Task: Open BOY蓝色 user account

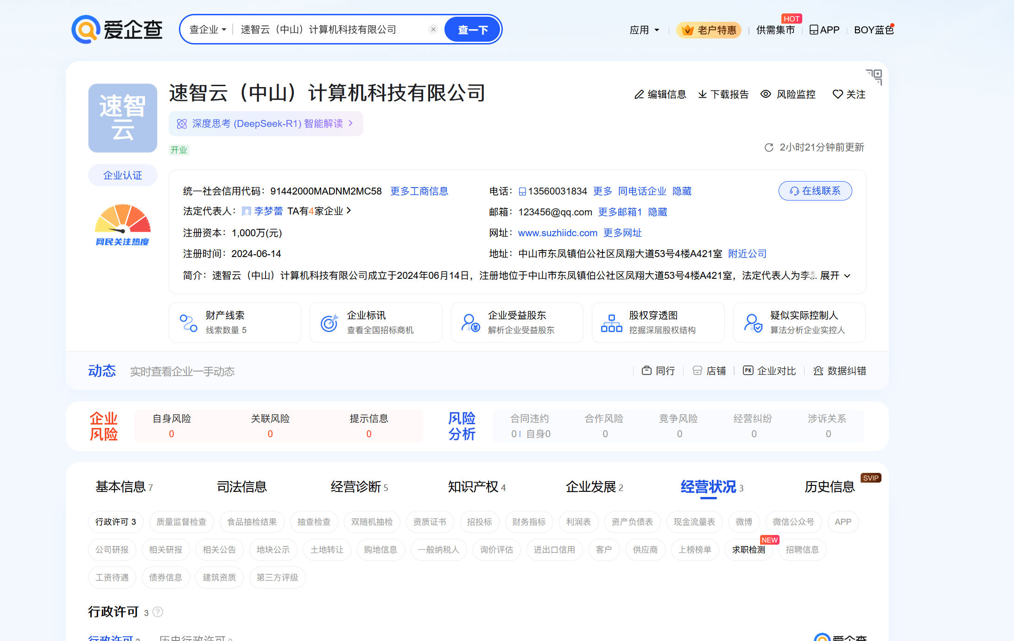Action: coord(874,30)
